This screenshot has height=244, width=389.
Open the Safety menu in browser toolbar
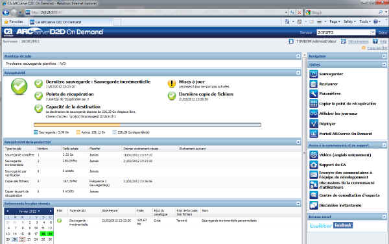(349, 21)
